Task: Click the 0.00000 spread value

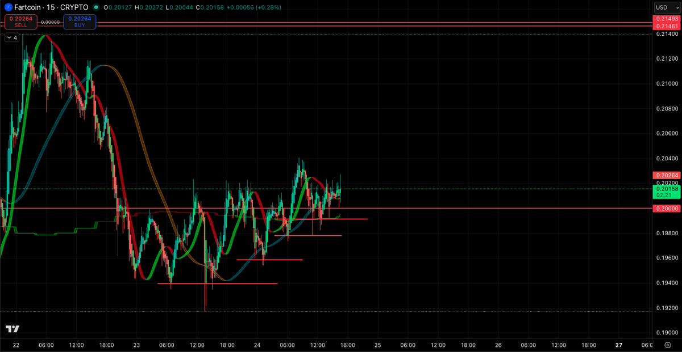Action: click(x=50, y=22)
